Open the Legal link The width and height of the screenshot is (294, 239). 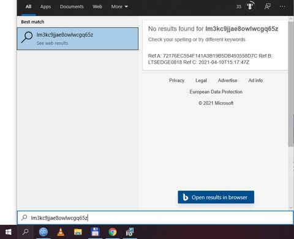(x=201, y=80)
